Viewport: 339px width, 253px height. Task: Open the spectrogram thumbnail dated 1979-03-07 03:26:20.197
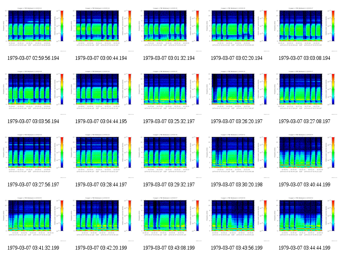coord(236,92)
